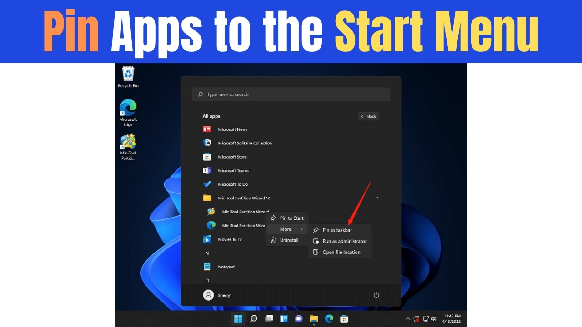Select Open file location

[340, 252]
